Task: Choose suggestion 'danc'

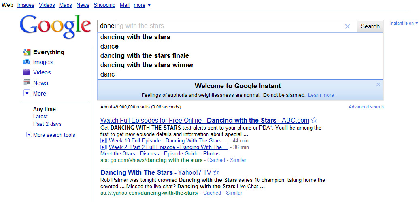Action: 240,74
